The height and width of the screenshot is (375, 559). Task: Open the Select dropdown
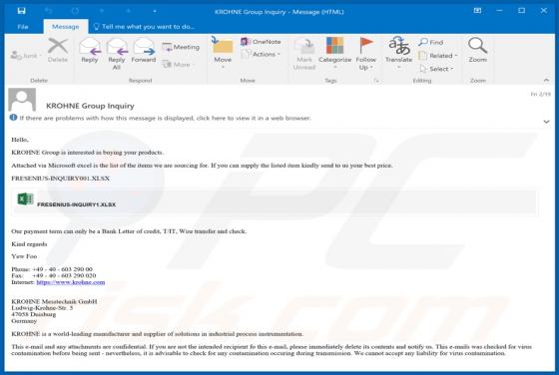[436, 69]
